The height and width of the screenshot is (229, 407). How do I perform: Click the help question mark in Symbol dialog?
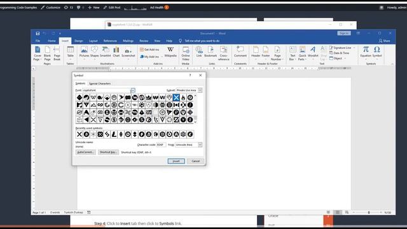point(190,75)
